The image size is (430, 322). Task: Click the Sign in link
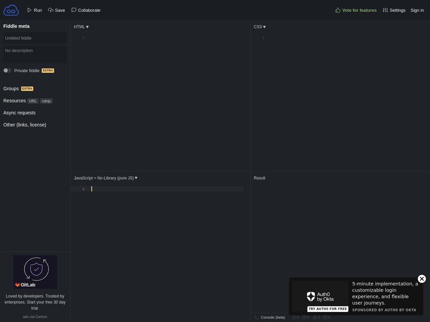tap(417, 10)
